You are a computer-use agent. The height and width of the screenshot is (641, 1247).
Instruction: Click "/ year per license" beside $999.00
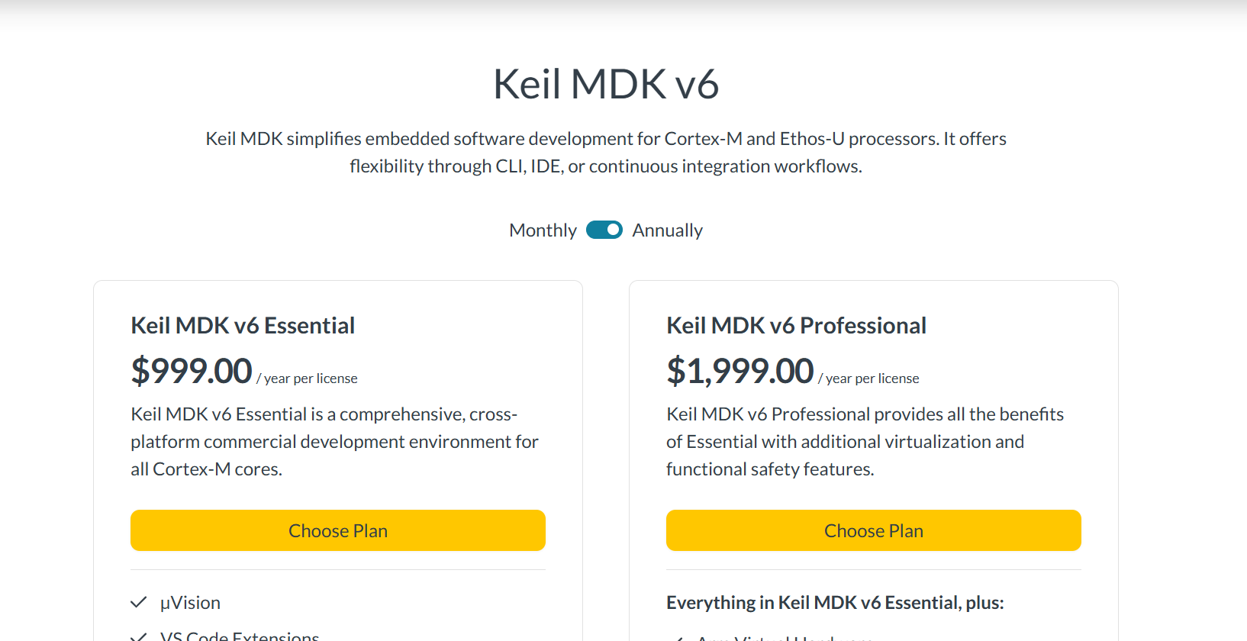click(307, 378)
